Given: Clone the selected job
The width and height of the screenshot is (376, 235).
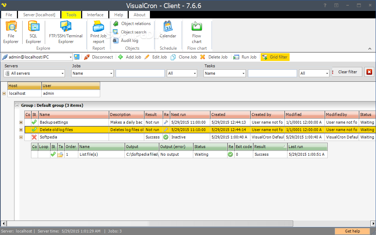Looking at the screenshot, I should [x=184, y=57].
